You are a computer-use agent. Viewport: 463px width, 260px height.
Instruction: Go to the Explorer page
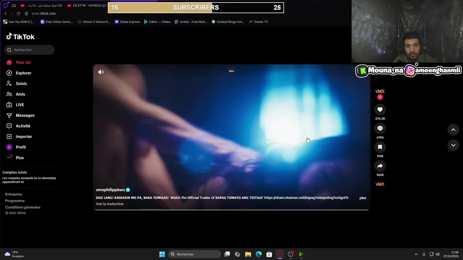19,73
